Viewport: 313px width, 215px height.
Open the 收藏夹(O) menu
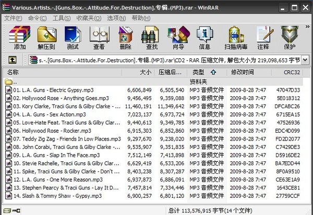pyautogui.click(x=89, y=18)
